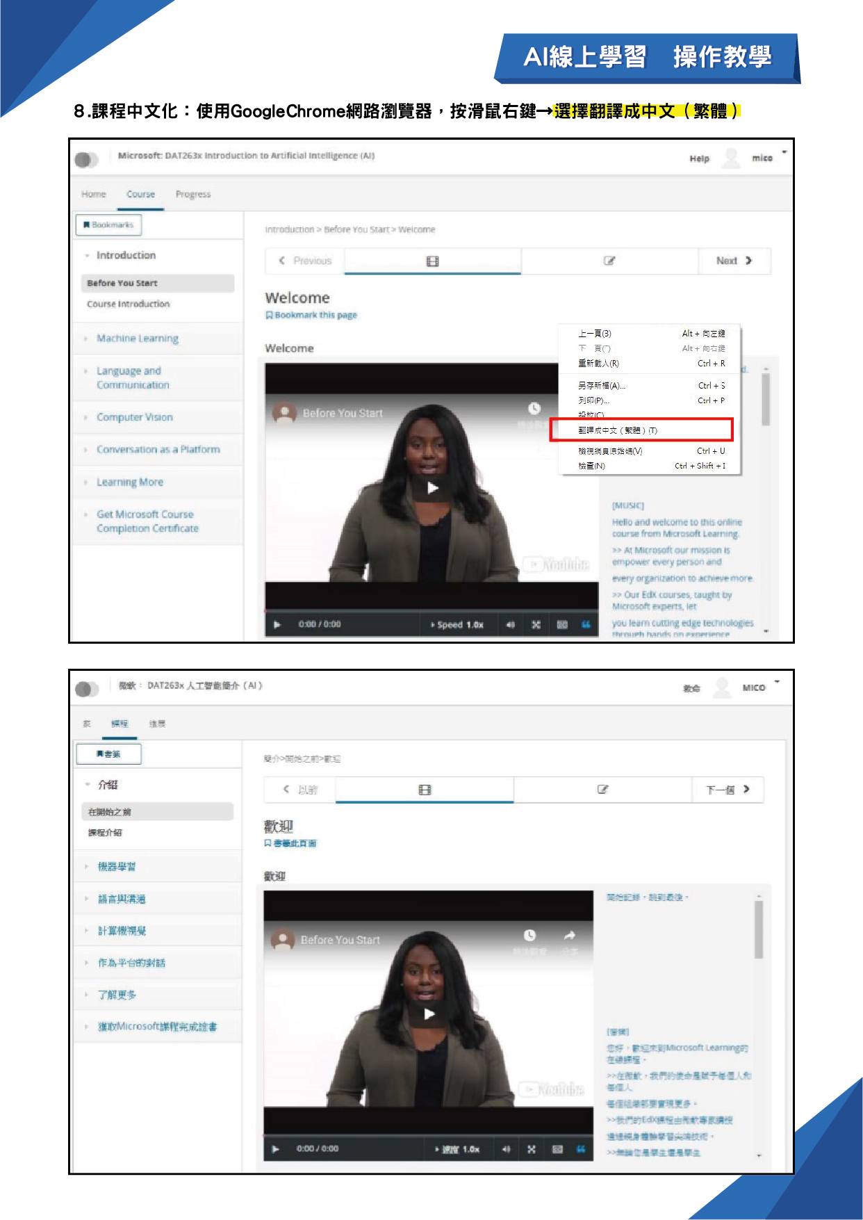This screenshot has height=1220, width=863.
Task: Choose 另存新檔 from context menu
Action: (651, 386)
